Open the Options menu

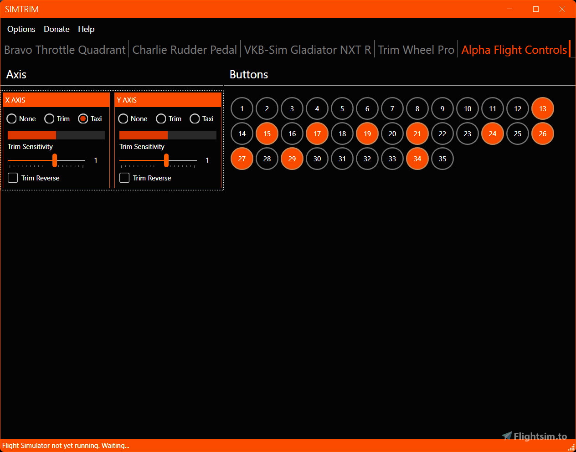point(21,29)
